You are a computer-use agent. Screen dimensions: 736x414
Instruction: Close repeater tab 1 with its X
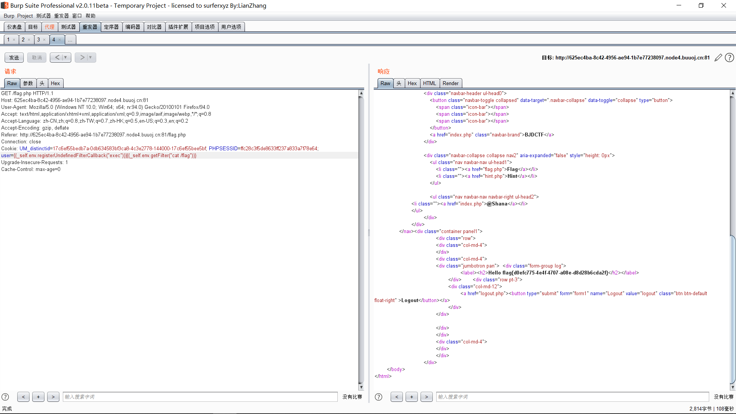14,40
